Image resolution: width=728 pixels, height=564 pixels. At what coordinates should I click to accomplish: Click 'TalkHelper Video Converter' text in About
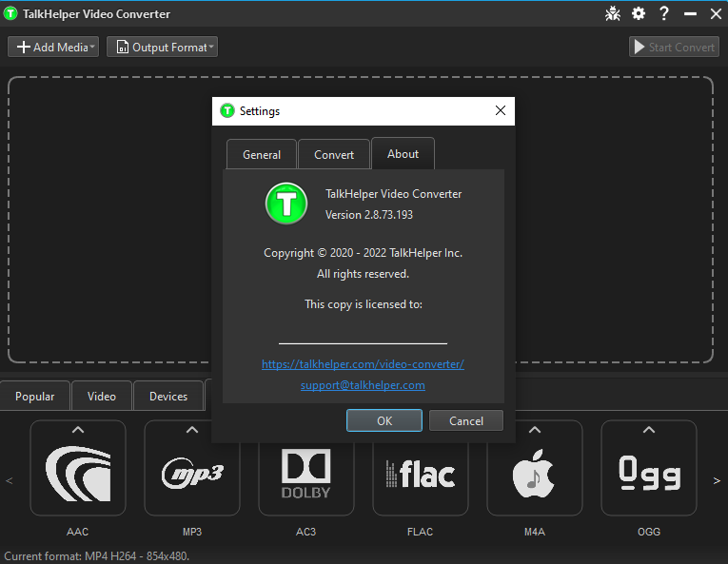pos(393,194)
